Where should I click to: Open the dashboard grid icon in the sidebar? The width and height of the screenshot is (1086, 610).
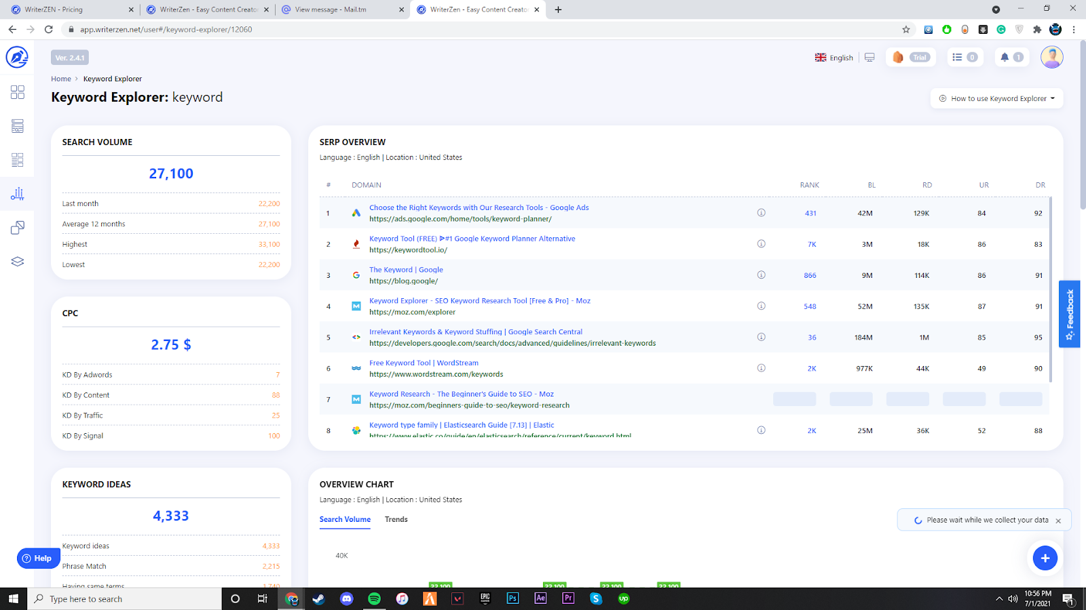pos(18,92)
